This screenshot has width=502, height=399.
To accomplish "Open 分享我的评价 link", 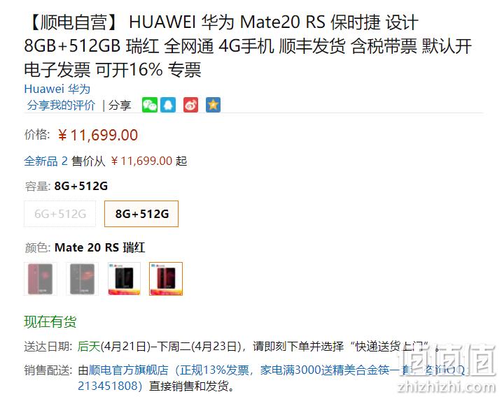I will [61, 105].
